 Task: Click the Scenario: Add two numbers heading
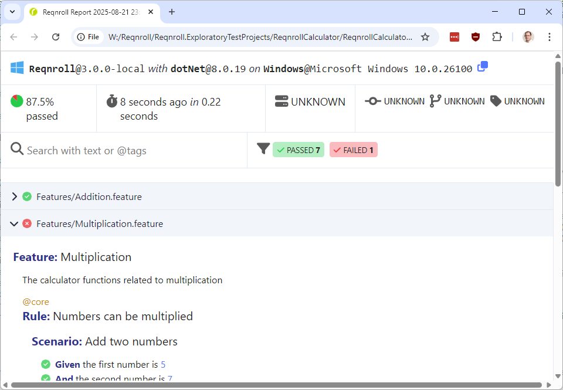point(104,341)
